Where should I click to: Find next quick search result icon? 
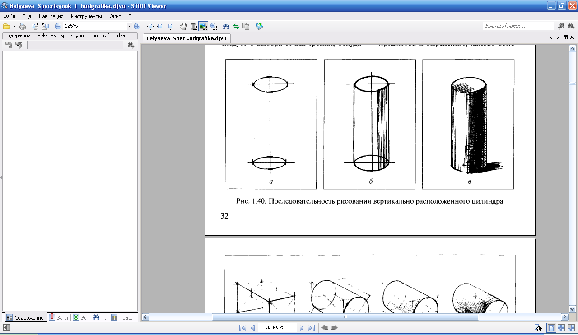(571, 26)
